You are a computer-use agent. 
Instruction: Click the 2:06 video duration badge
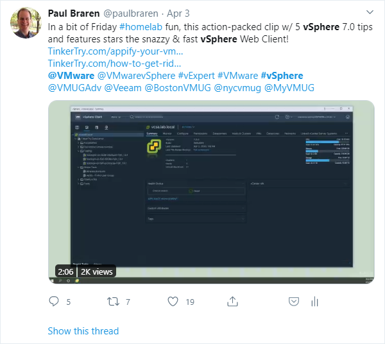click(x=65, y=272)
